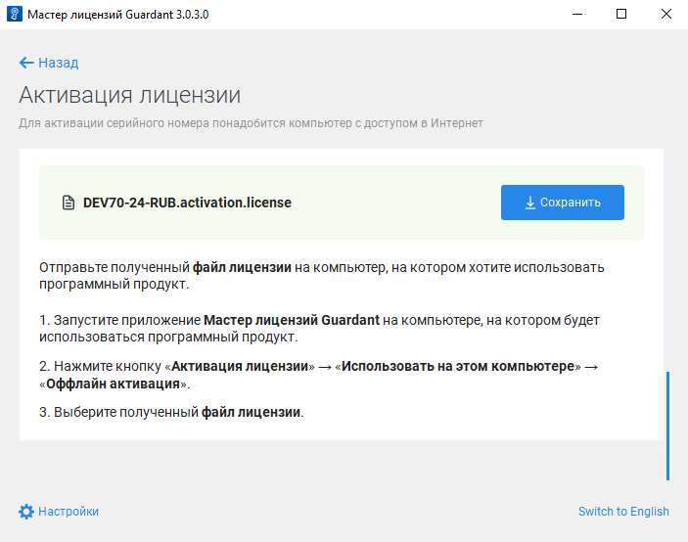The image size is (688, 542).
Task: Click the license file document icon
Action: [69, 203]
